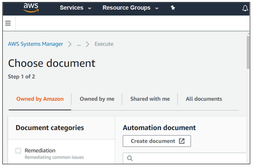Open the Resource Groups dropdown
This screenshot has width=253, height=167.
point(131,8)
